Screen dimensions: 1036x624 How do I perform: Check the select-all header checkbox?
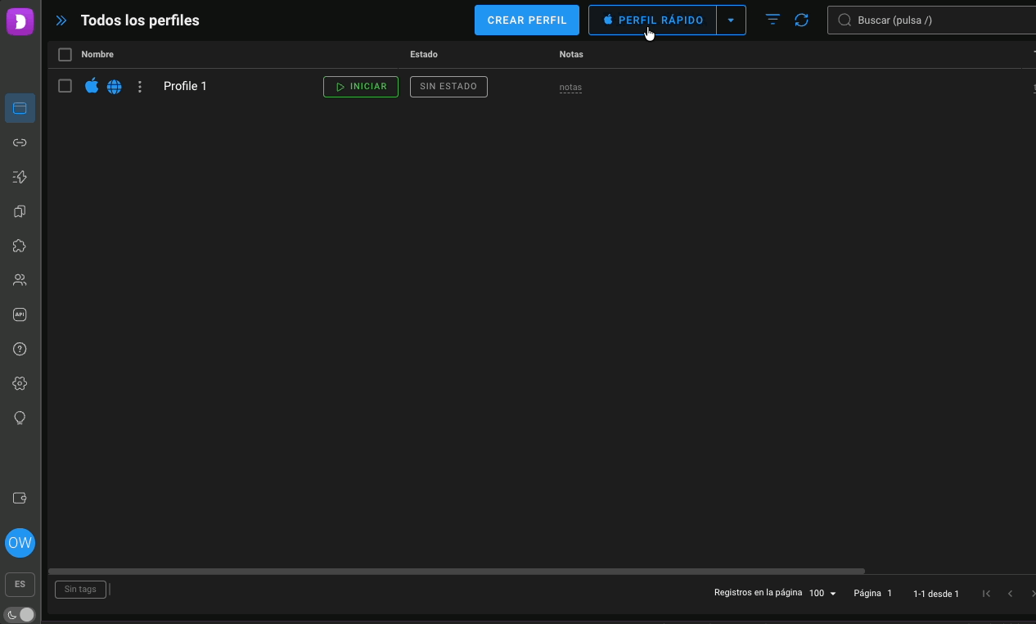click(65, 55)
